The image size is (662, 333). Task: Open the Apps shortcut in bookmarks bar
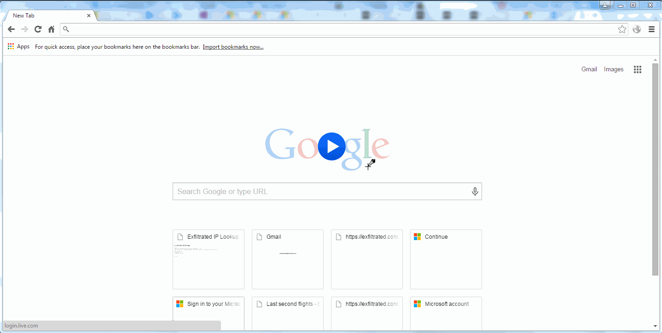[x=18, y=46]
